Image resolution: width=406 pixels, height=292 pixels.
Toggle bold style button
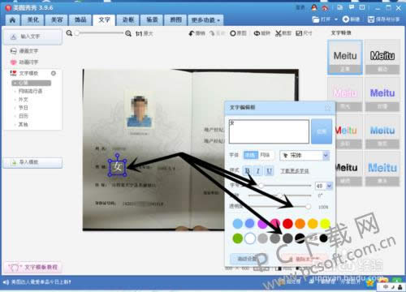pyautogui.click(x=247, y=171)
